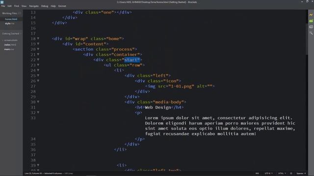Click the text Web Design on line 31
The height and width of the screenshot is (176, 314).
(x=158, y=108)
